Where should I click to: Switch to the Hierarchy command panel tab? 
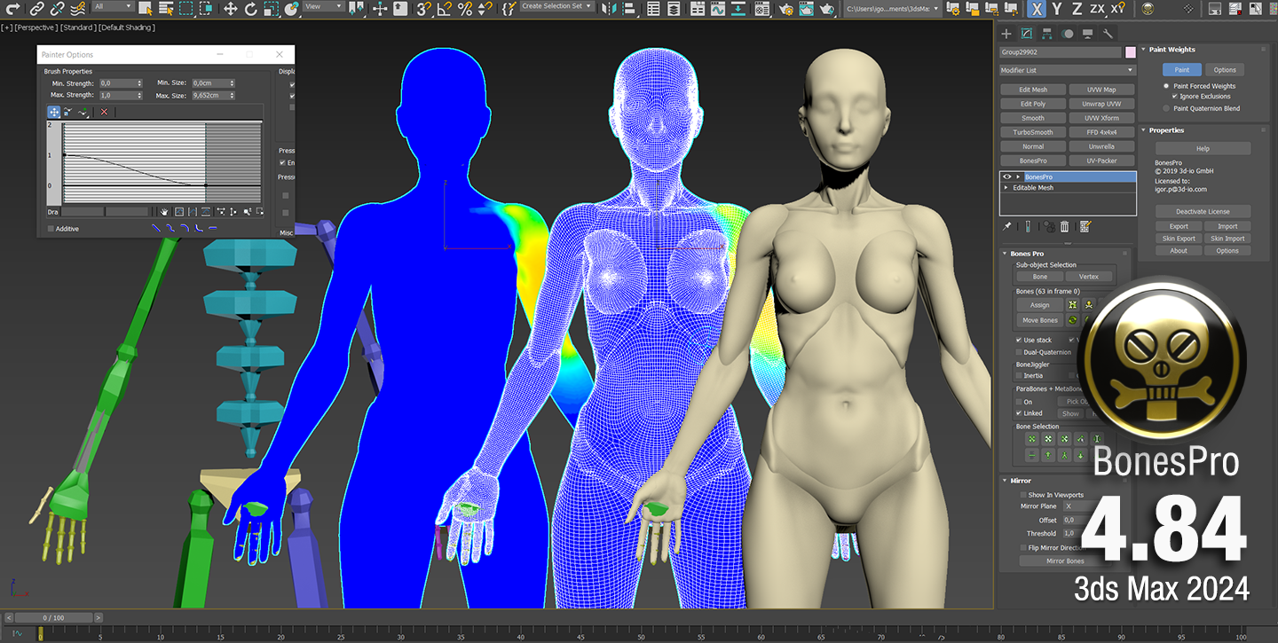(x=1046, y=34)
